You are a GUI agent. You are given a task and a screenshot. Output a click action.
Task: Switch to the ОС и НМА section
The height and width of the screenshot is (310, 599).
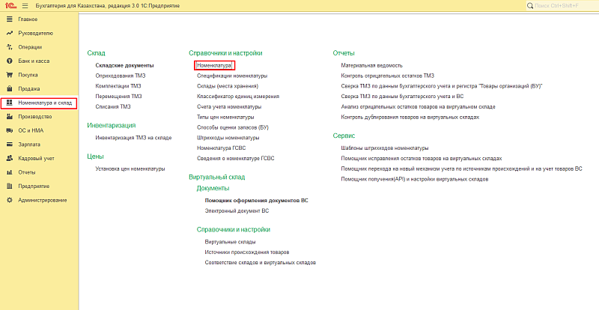[x=31, y=130]
